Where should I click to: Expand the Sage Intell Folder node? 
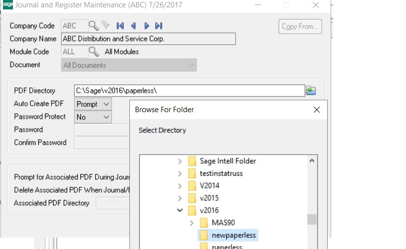tap(180, 161)
